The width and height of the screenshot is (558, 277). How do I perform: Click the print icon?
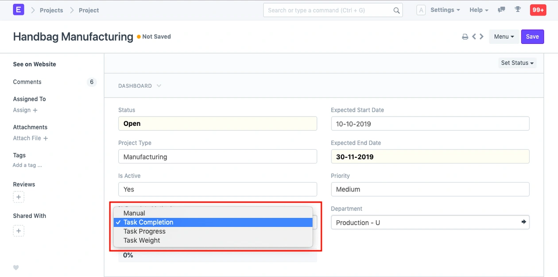click(x=465, y=37)
